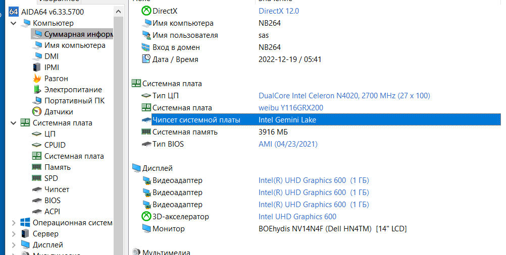Click the 3916 МБ memory value
The width and height of the screenshot is (506, 255).
[x=273, y=132]
